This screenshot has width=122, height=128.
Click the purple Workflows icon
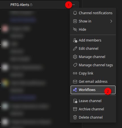pyautogui.click(x=75, y=90)
